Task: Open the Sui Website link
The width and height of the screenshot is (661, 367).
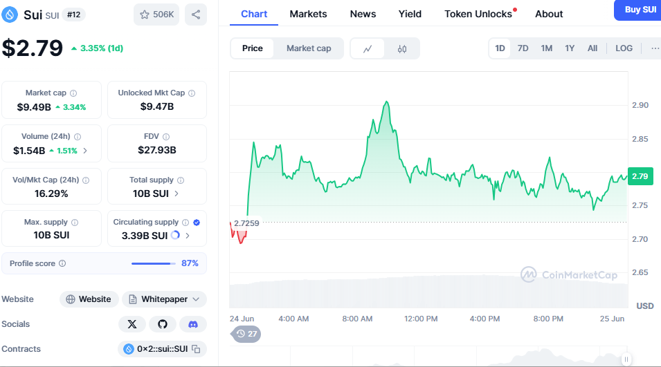Action: (x=89, y=299)
